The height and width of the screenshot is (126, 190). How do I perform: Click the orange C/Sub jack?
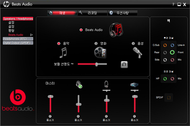coord(165,45)
